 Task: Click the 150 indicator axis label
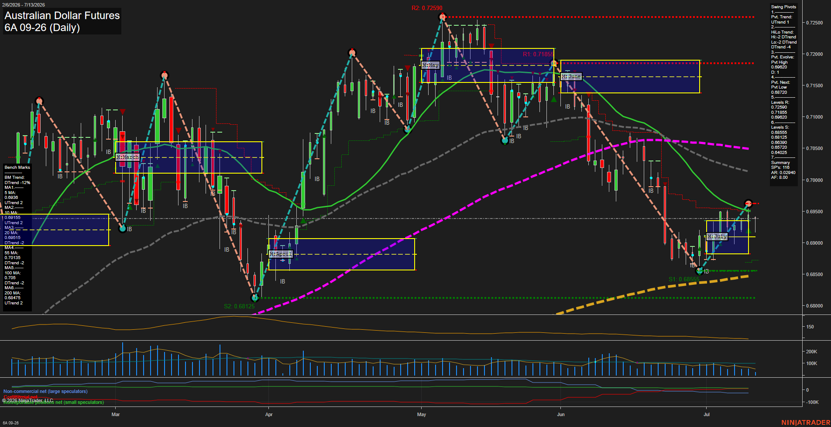click(810, 327)
